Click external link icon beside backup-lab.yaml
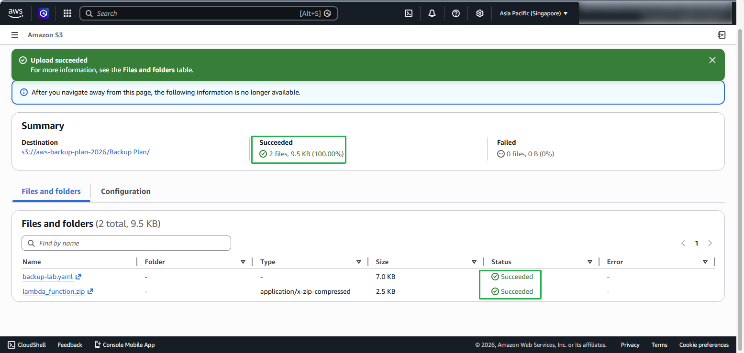Viewport: 744px width, 353px height. [x=78, y=277]
